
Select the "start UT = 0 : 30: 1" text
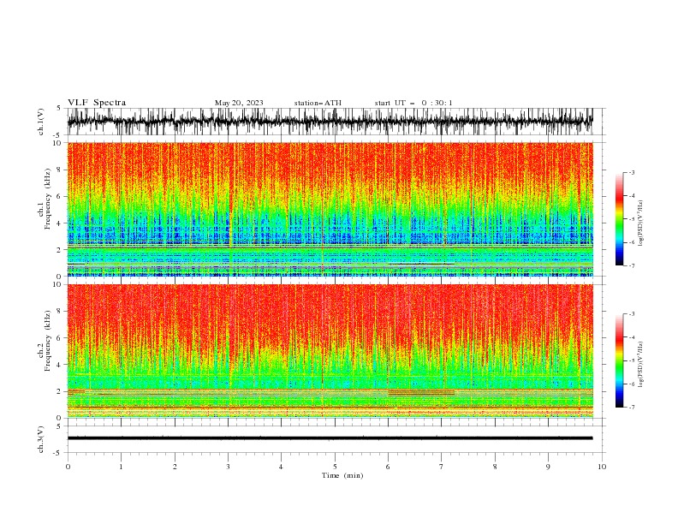point(413,103)
